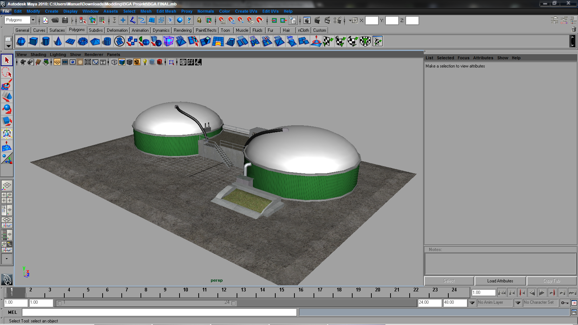Choose the Rotate tool in toolbox
The image size is (578, 325).
(7, 109)
